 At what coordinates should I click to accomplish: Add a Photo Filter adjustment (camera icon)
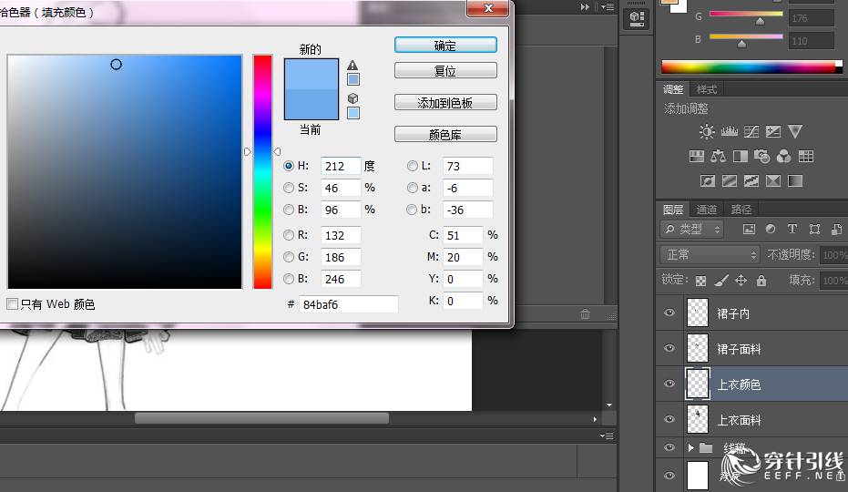[x=761, y=157]
